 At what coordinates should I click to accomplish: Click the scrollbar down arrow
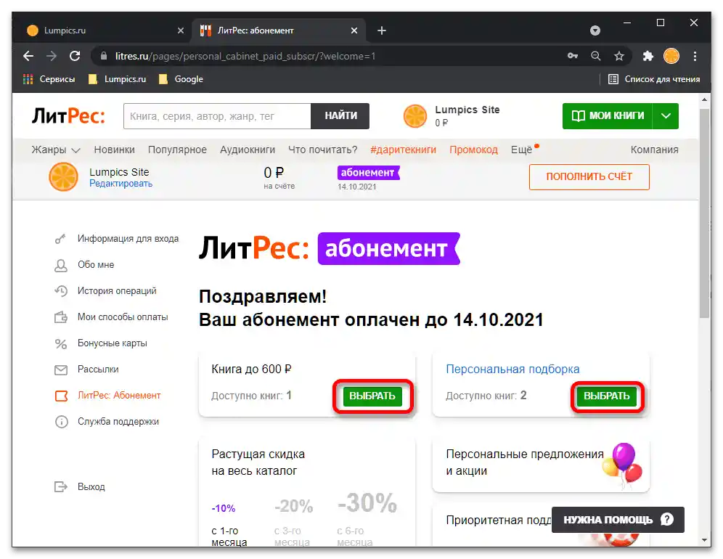point(704,540)
